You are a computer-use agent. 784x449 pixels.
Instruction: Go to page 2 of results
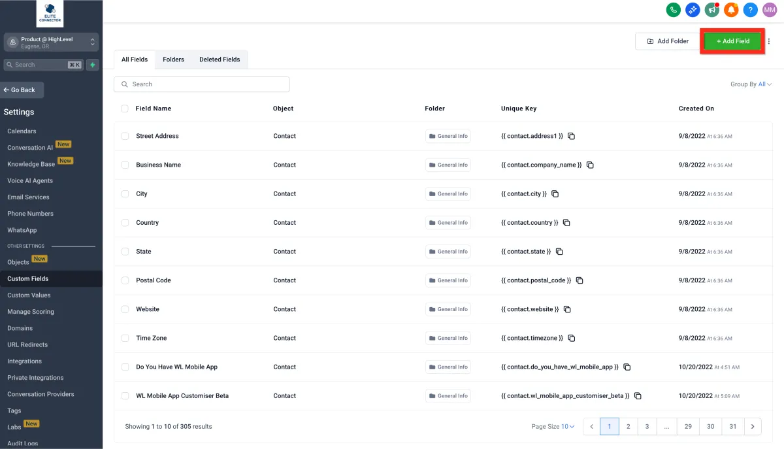coord(628,426)
